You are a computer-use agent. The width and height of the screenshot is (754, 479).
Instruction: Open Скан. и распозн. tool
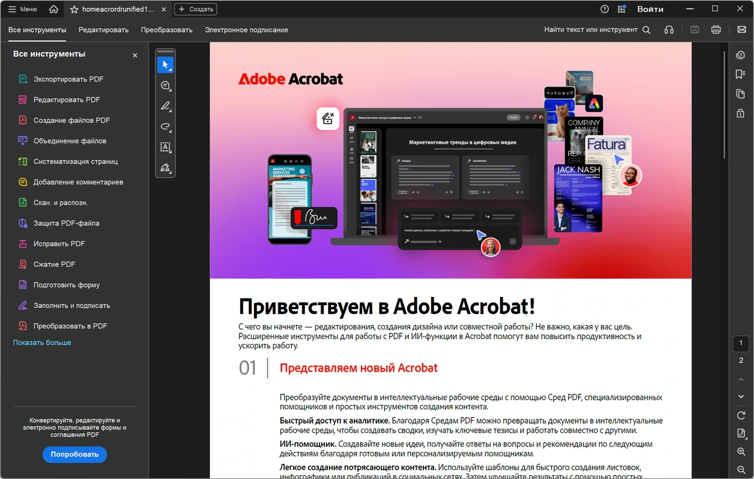[x=52, y=203]
